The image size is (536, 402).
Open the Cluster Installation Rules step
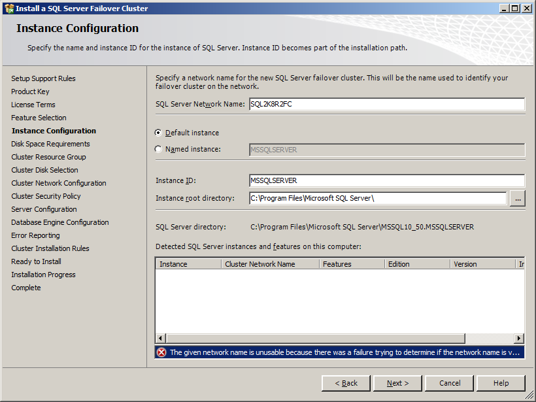50,248
